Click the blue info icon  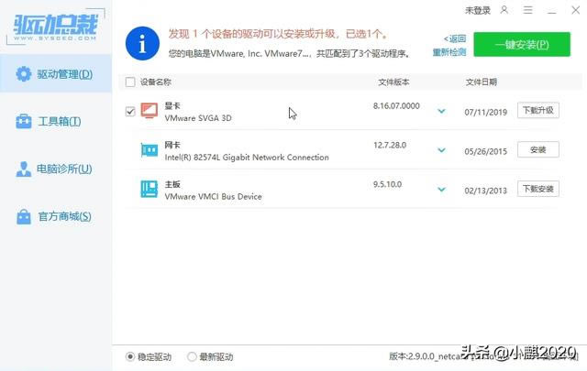(142, 43)
